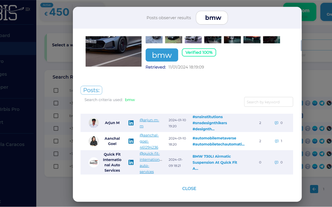Click Aanchal Goel profile avatar
The height and width of the screenshot is (207, 332).
pos(94,141)
